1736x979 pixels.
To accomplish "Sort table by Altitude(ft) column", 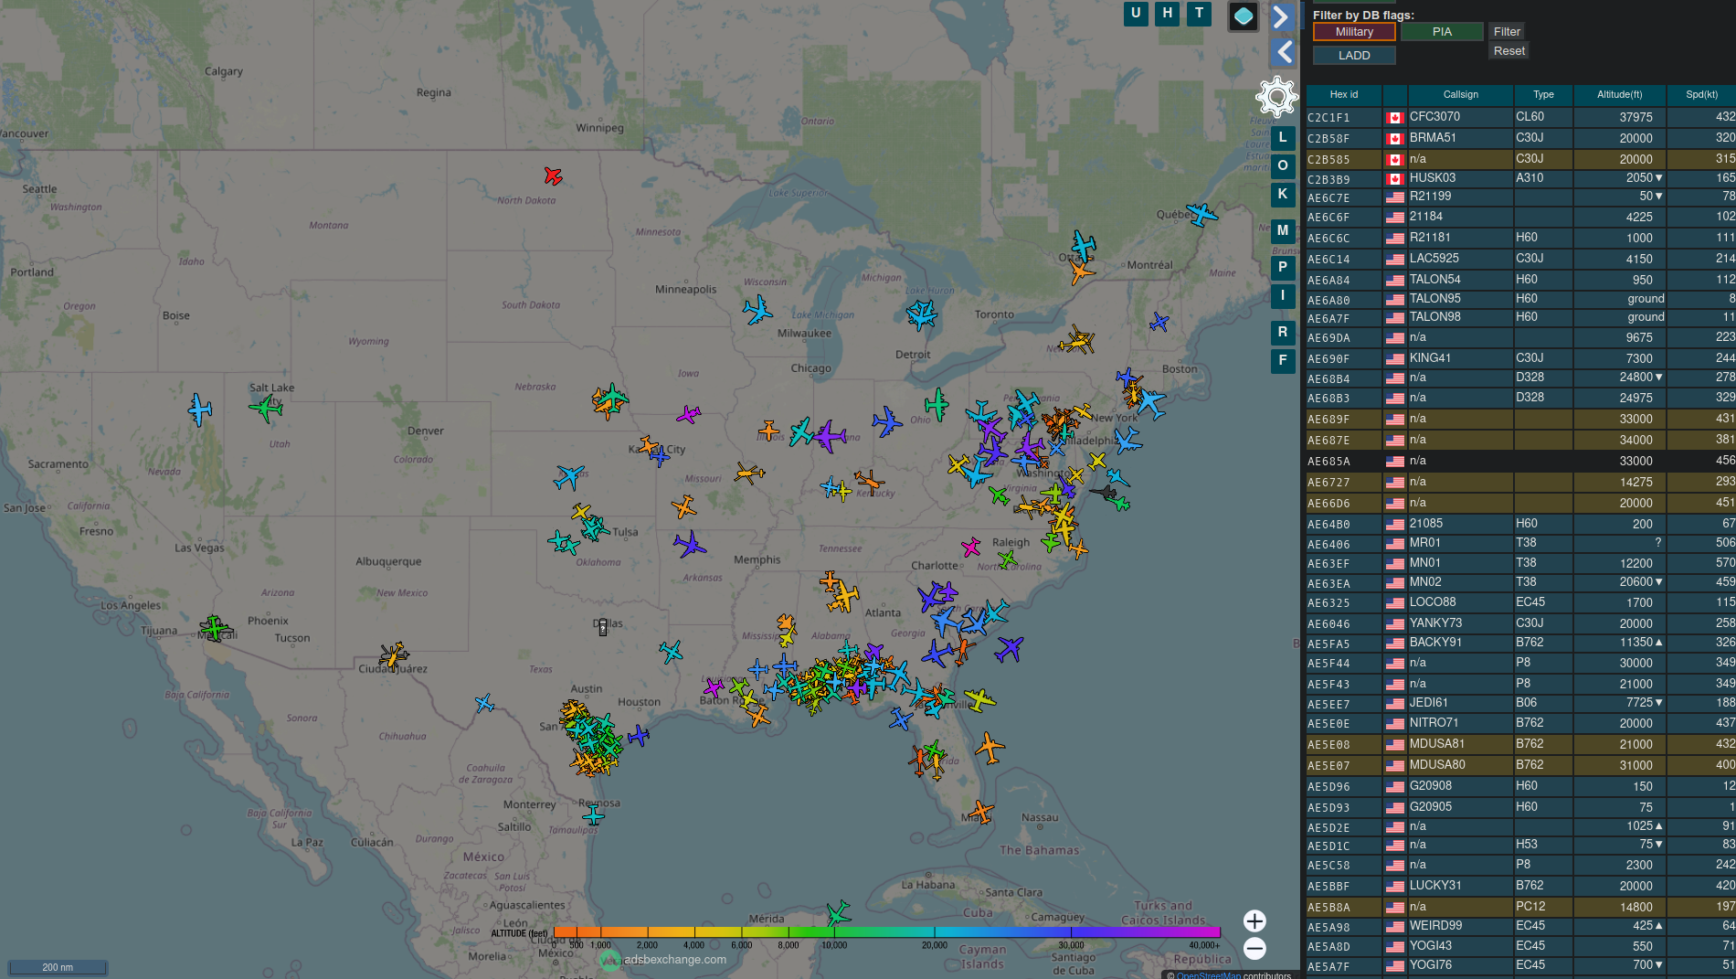I will pyautogui.click(x=1619, y=95).
